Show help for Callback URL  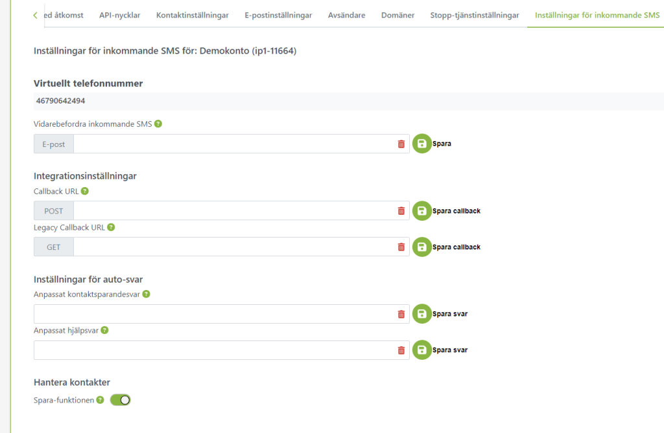(x=85, y=191)
